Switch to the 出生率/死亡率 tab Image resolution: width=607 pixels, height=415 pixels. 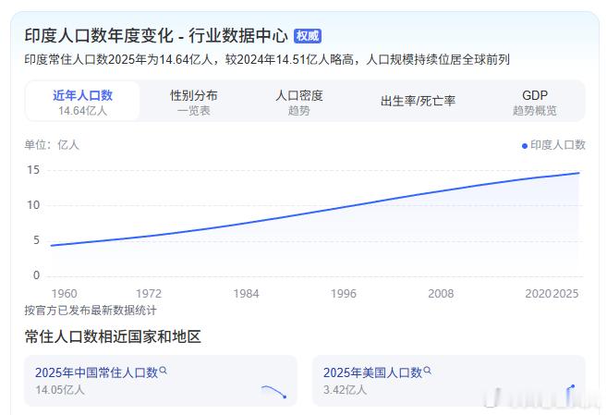(418, 101)
